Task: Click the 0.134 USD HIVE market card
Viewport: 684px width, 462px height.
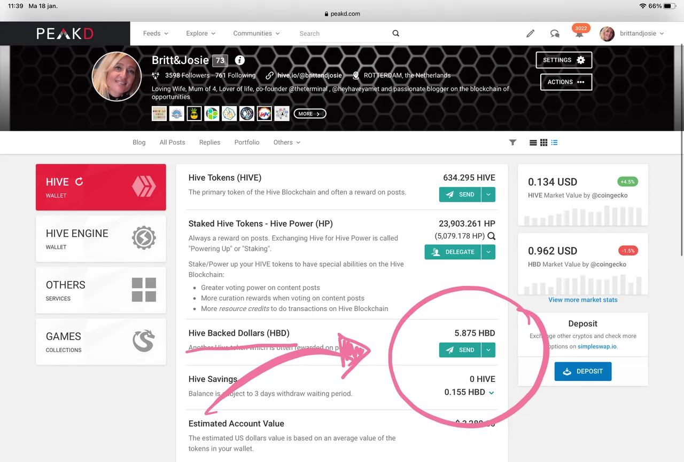Action: [583, 195]
